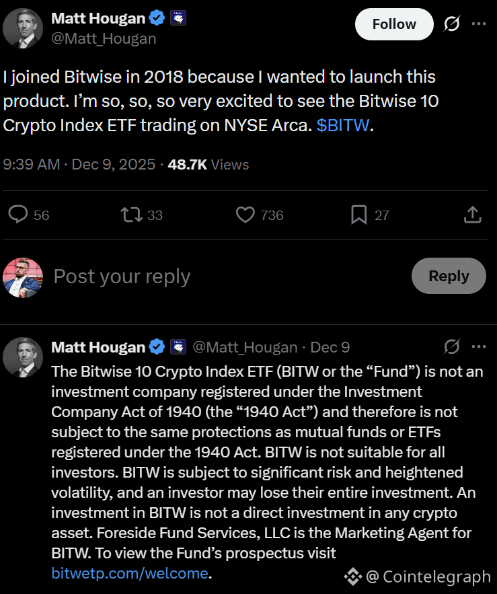This screenshot has height=594, width=497.
Task: Click the Bitwise affiliation badge in header
Action: click(178, 18)
